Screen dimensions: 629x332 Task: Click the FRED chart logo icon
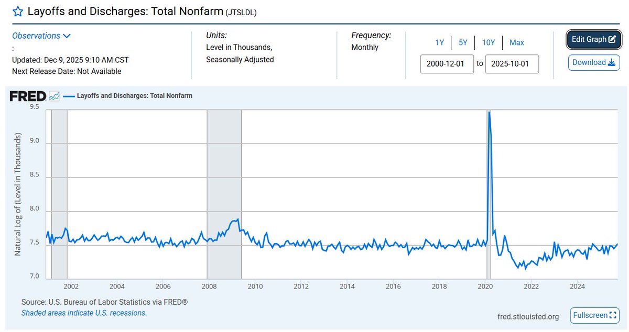(x=55, y=96)
